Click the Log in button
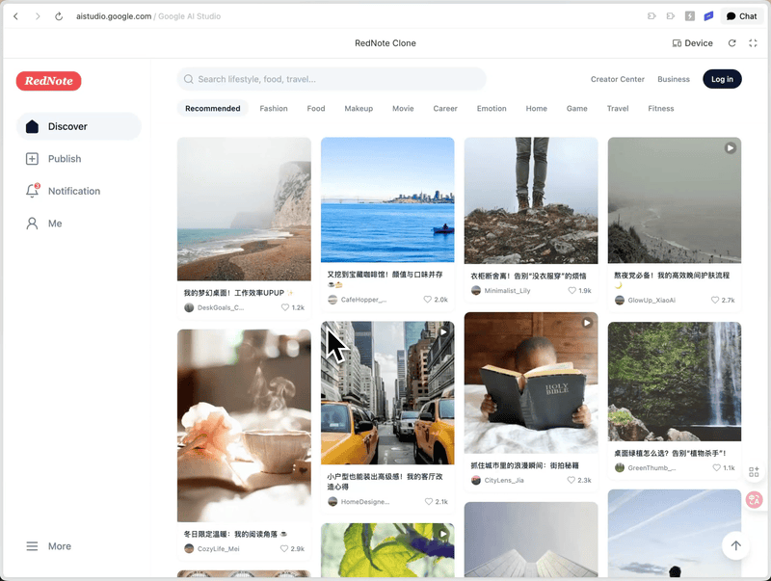 coord(722,78)
